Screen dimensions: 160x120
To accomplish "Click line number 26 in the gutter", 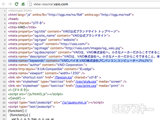I will 4,115.
